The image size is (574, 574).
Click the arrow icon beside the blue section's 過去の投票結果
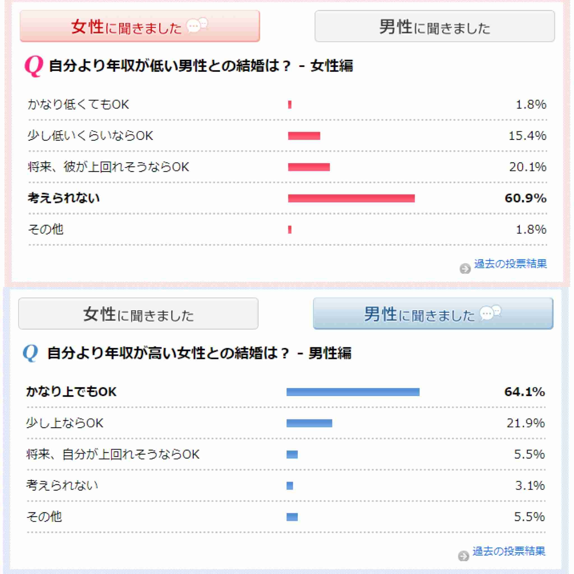[464, 556]
